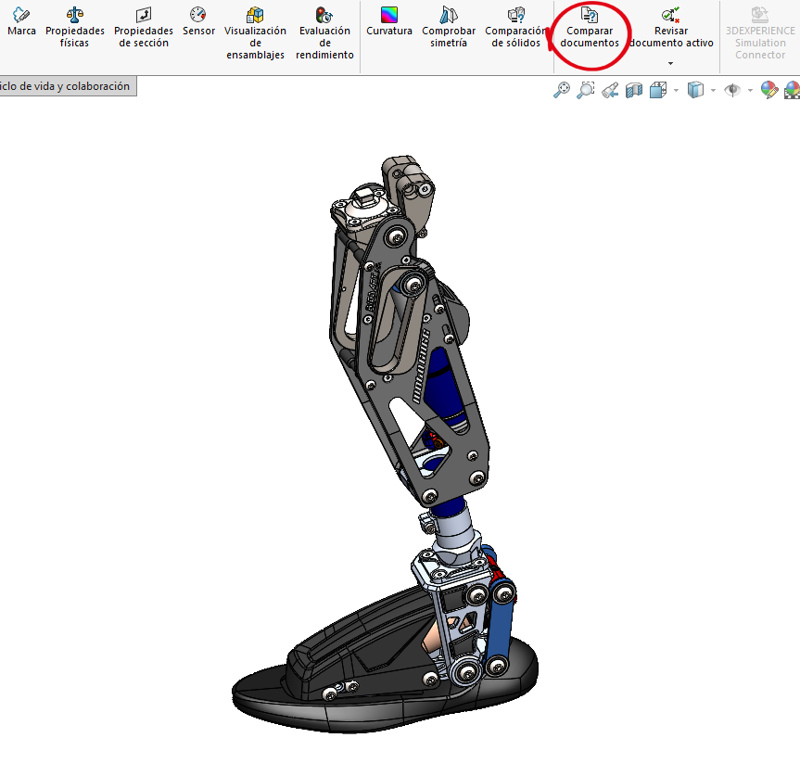Expand the display style dropdown arrow
Viewport: 800px width, 776px height.
tap(712, 91)
